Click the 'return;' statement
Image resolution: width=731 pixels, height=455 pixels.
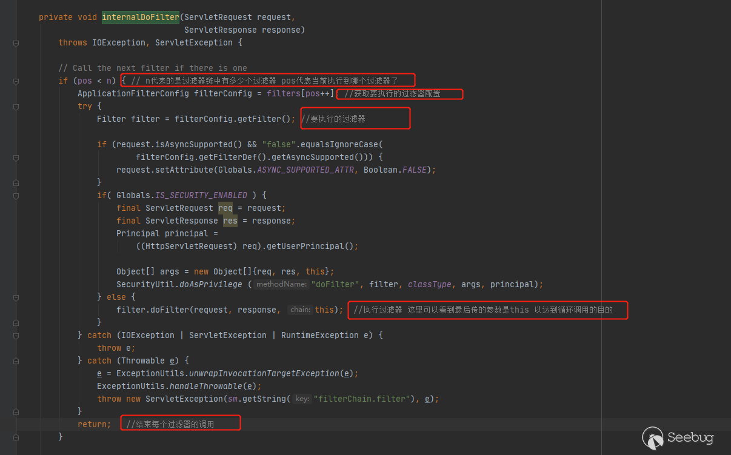pos(95,424)
